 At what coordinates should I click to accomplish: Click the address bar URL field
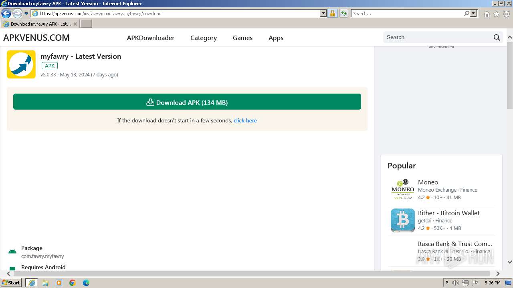(179, 13)
